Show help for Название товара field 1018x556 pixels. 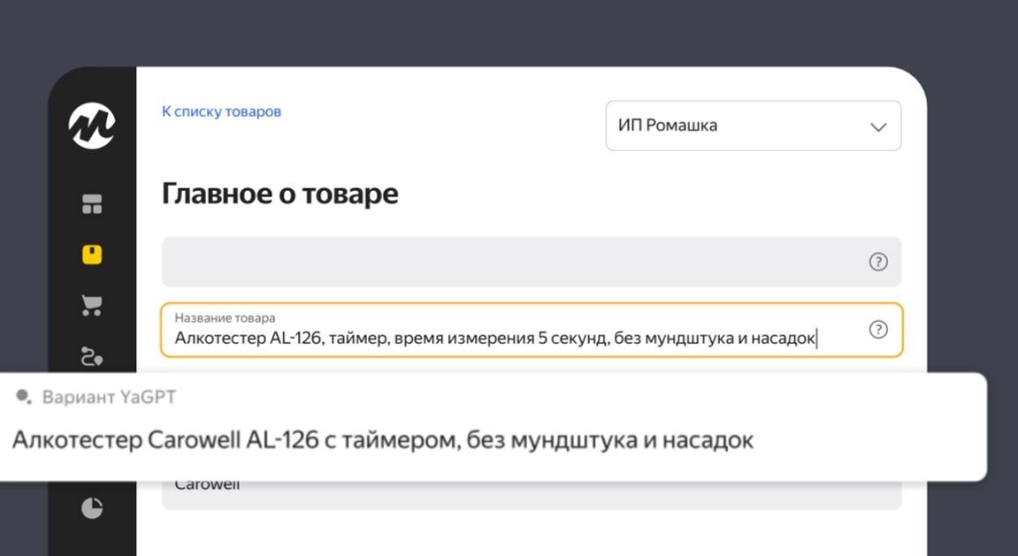[x=878, y=330]
